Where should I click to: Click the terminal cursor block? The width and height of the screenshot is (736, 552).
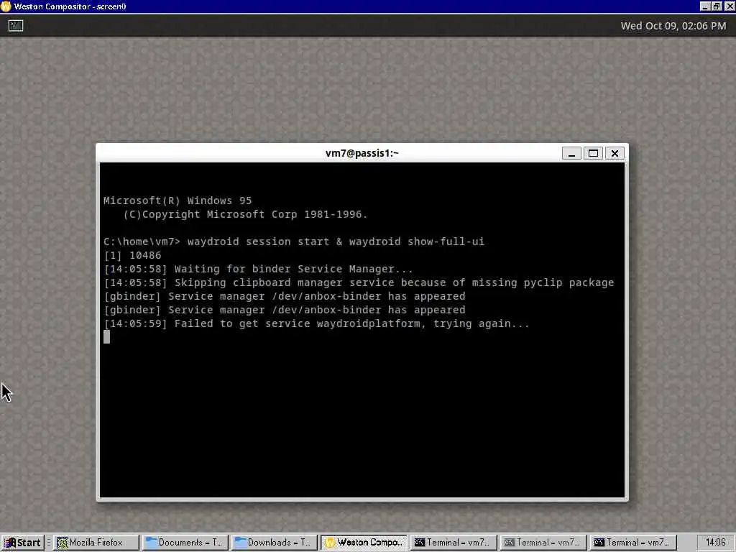106,337
